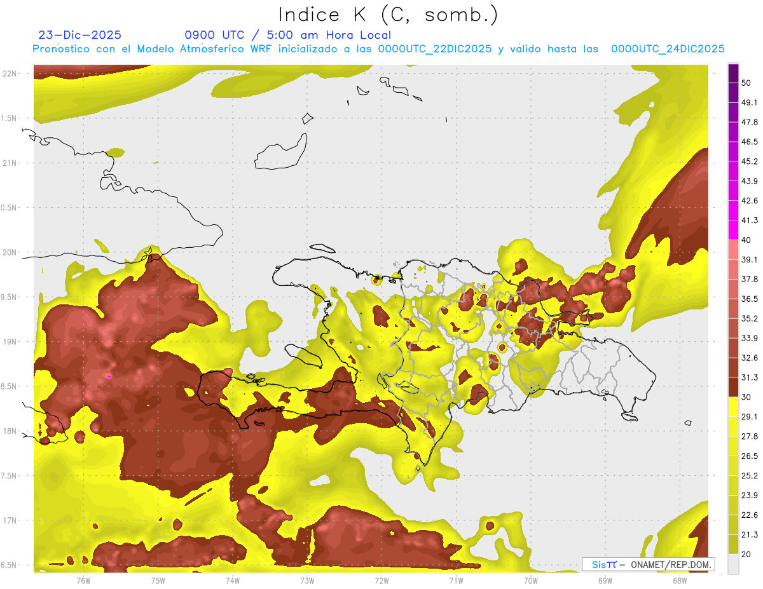Click the "73W" longitude label
Screen dimensions: 763x589
pyautogui.click(x=307, y=580)
